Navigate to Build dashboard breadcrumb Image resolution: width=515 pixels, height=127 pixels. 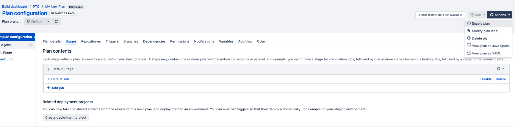15,7
